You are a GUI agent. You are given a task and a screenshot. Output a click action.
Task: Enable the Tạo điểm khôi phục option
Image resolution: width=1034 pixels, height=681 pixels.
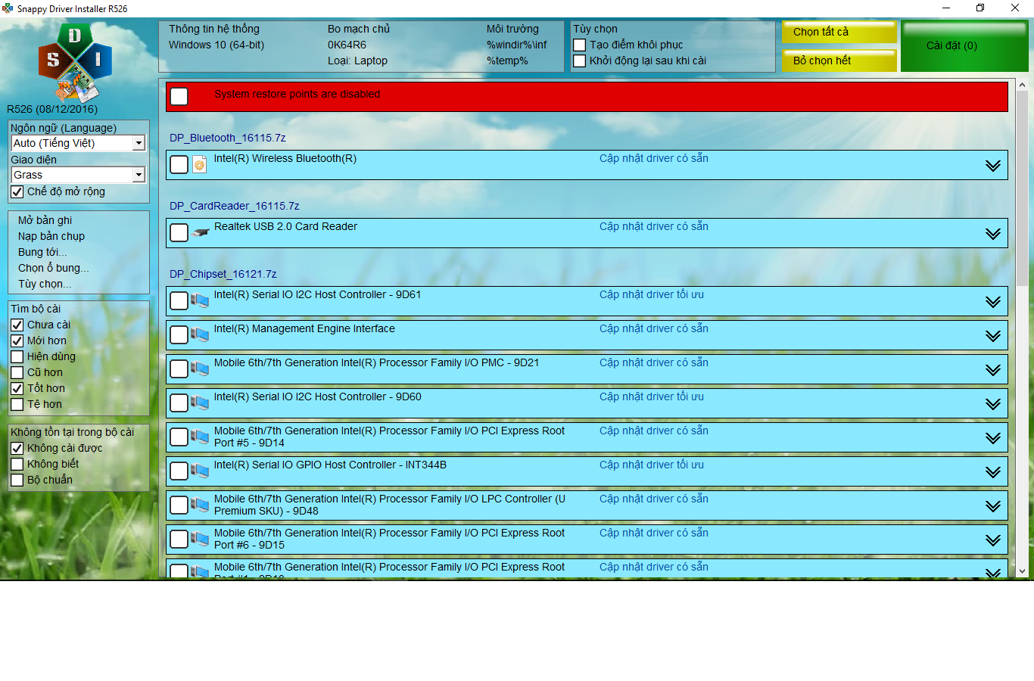[x=580, y=45]
